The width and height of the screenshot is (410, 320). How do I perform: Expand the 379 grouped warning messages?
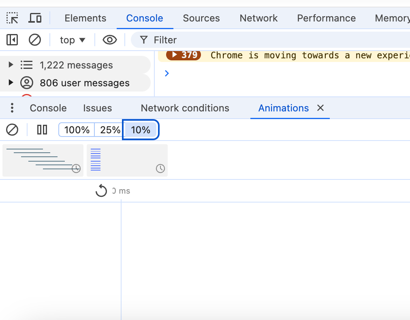click(x=175, y=55)
